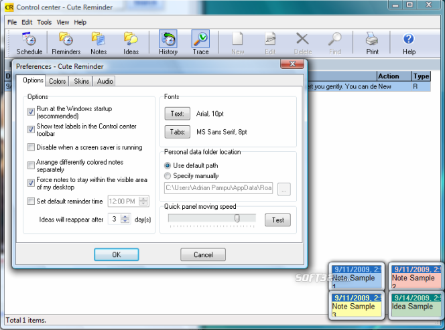Screen dimensions: 445x330
Task: Switch to the Colors tab
Action: coord(58,81)
